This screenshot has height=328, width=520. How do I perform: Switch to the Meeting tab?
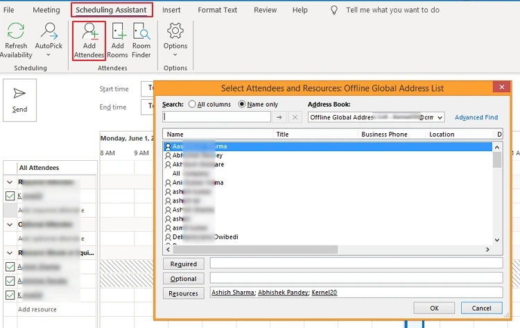click(46, 10)
